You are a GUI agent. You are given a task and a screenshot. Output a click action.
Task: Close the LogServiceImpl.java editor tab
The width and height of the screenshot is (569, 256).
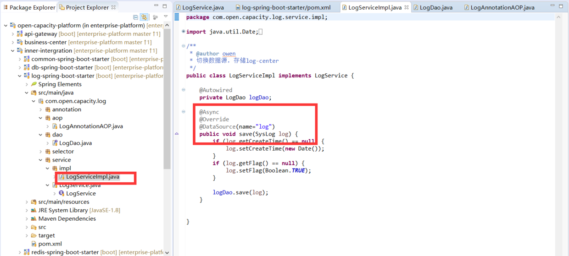point(406,7)
